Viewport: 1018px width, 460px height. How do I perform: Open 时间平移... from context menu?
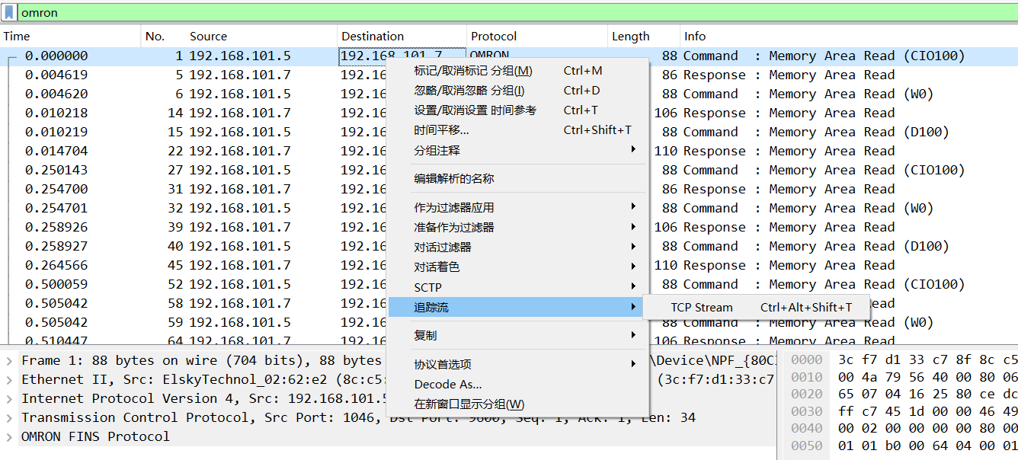pyautogui.click(x=518, y=130)
